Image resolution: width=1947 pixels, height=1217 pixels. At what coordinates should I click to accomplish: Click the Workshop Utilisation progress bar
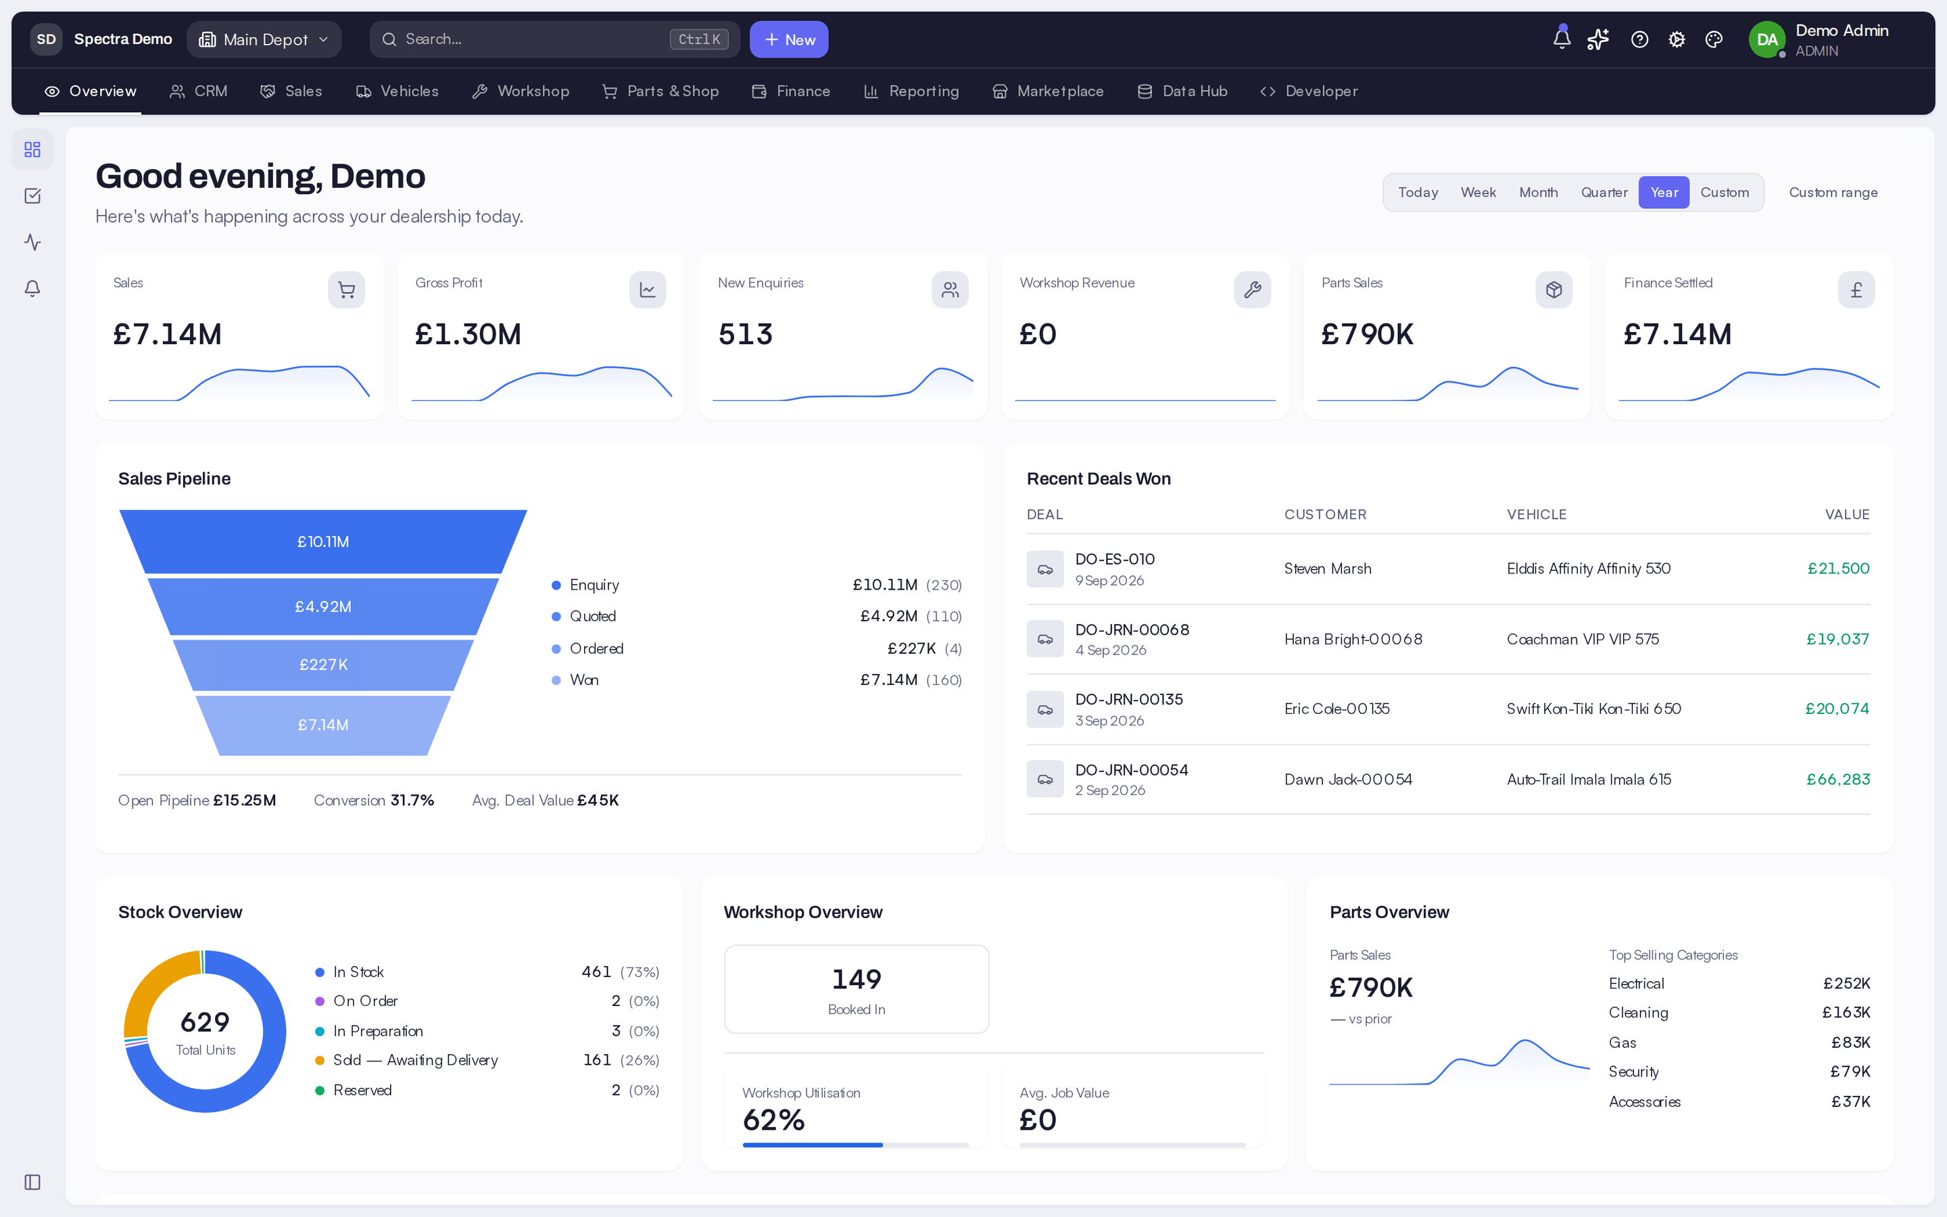(x=855, y=1145)
